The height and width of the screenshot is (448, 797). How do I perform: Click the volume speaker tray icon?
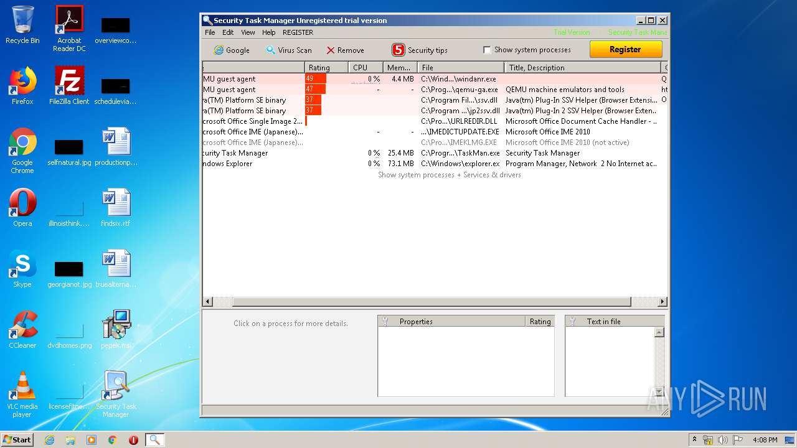723,440
